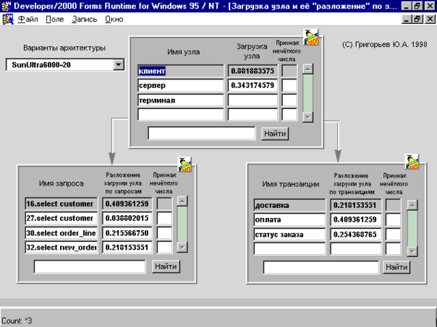Viewport: 437px width, 327px height.
Task: Click the transaction panel scrollbar up arrow
Action: point(412,206)
